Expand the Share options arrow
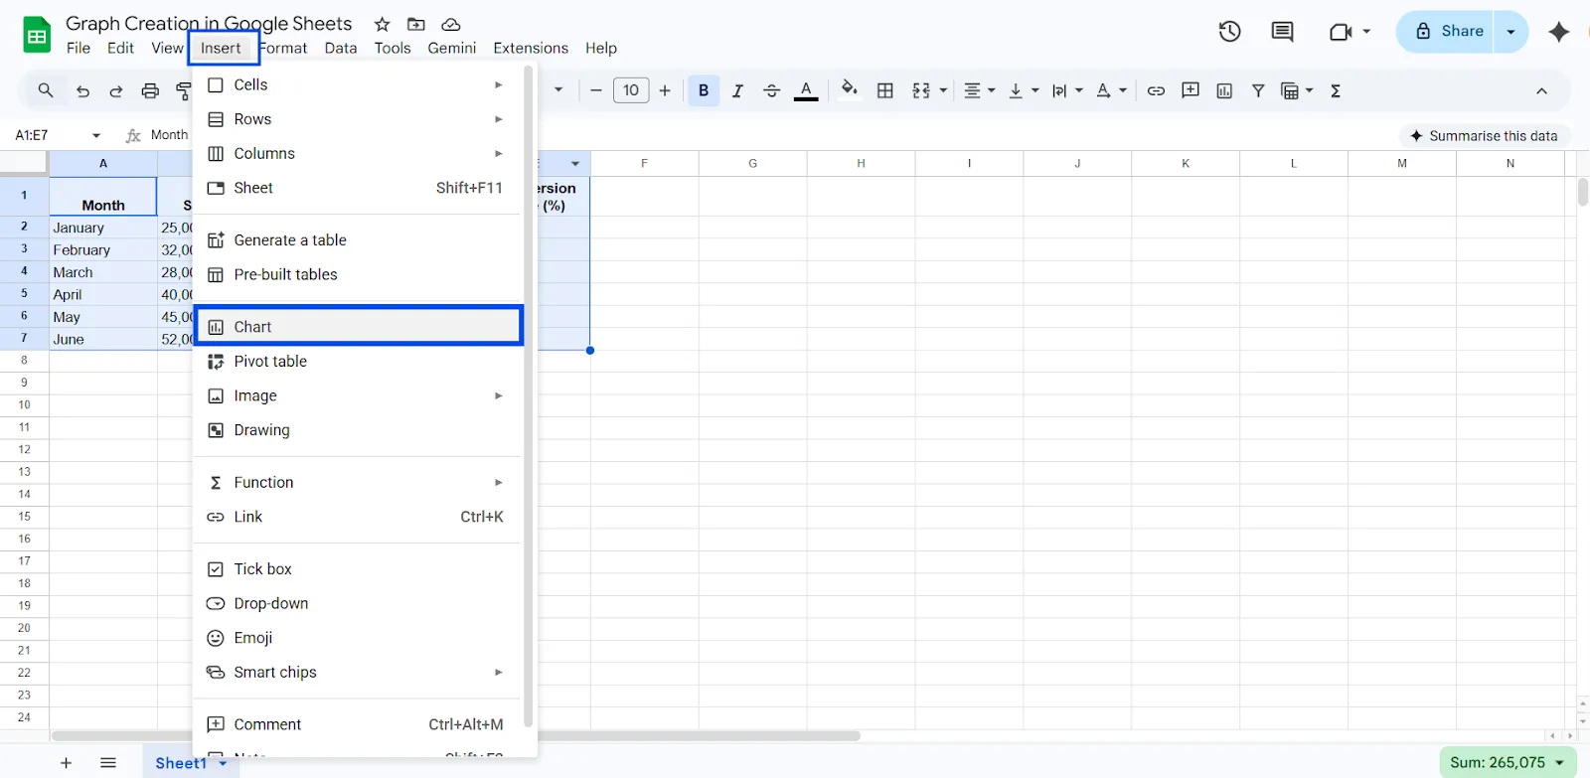 [x=1510, y=32]
